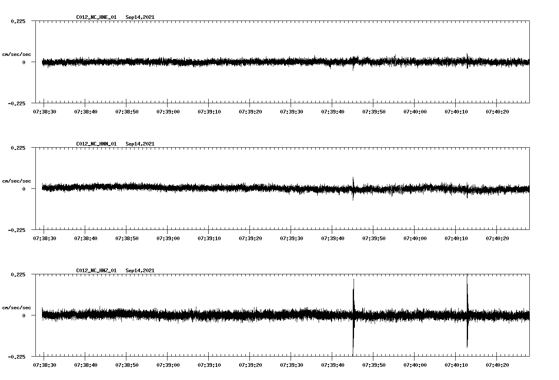The width and height of the screenshot is (559, 380).
Task: Click the 0.225 axis maximum on HNN plot
Action: click(x=18, y=148)
